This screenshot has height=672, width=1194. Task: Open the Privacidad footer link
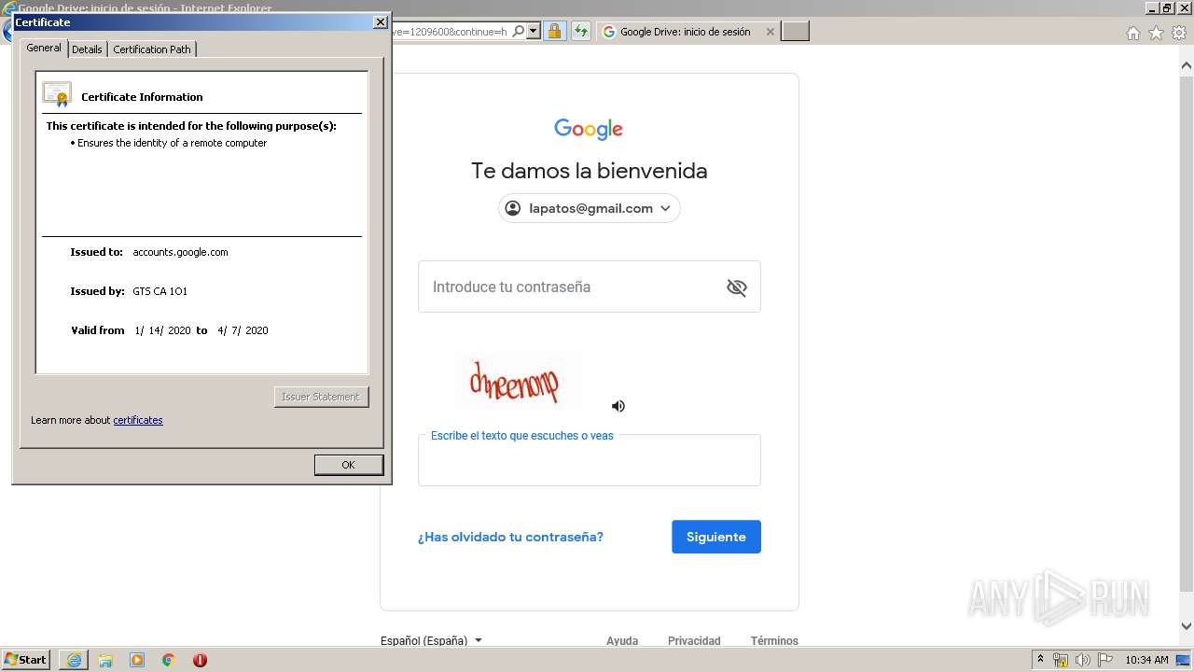click(x=694, y=641)
